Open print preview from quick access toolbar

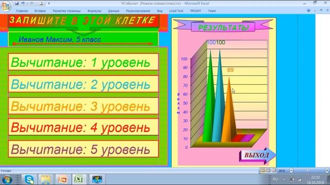click(41, 4)
